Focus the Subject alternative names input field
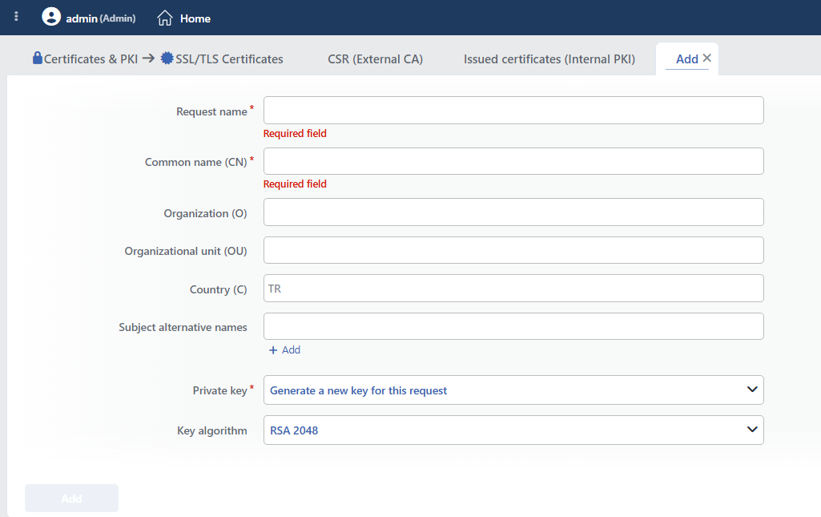821x517 pixels. (513, 326)
